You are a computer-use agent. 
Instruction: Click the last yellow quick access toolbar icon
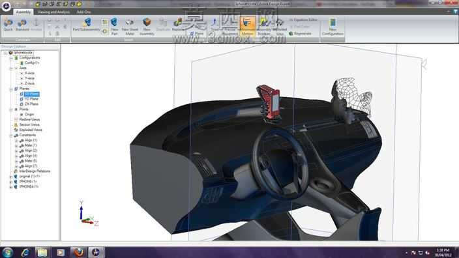click(79, 4)
